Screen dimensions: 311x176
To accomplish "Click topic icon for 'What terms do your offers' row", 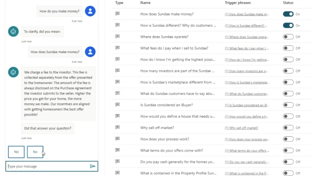I will tap(117, 150).
